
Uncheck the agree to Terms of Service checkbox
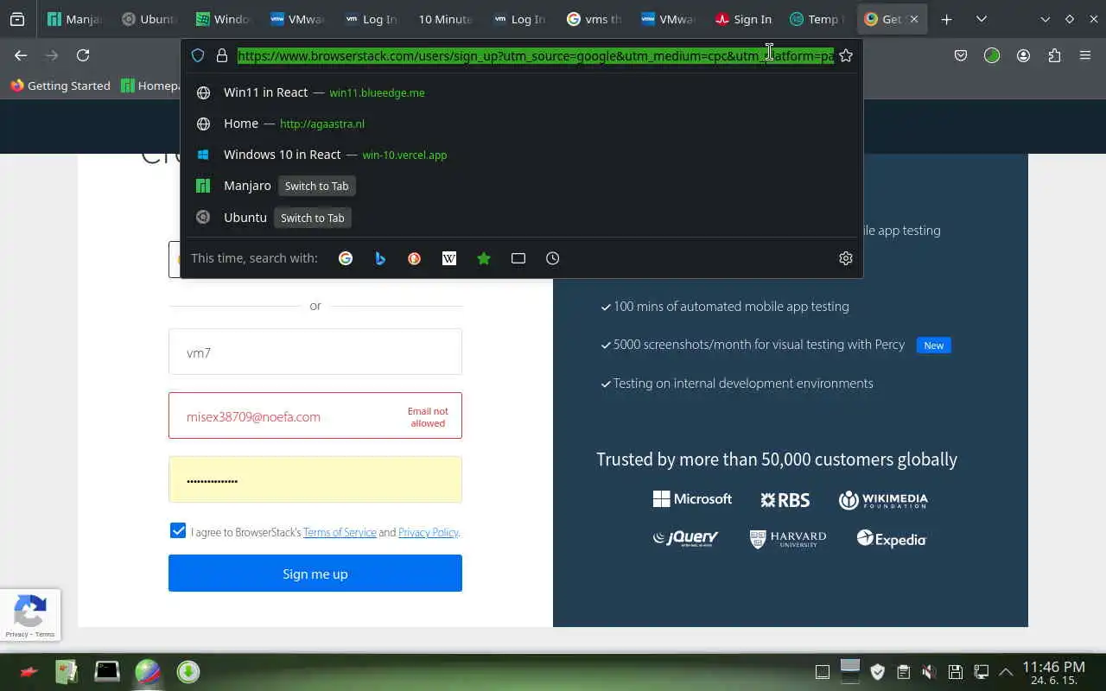point(178,531)
